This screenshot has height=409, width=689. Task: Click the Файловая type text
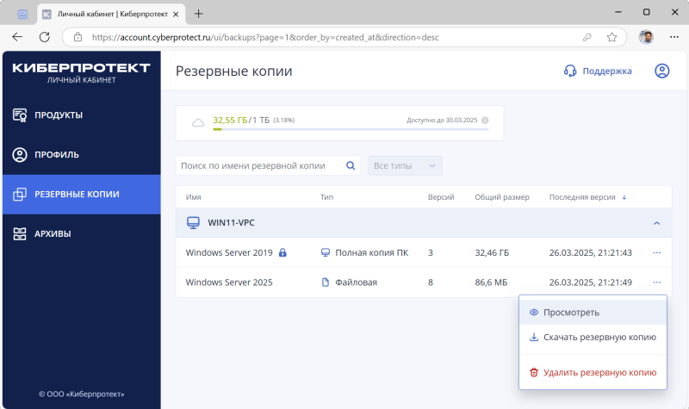pos(356,282)
